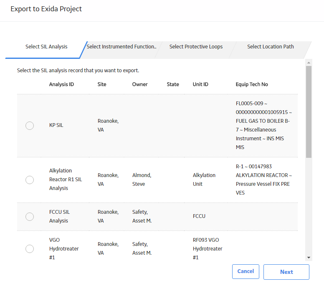Click the 'Almond, Steve' owner cell
The height and width of the screenshot is (286, 324).
(x=142, y=180)
